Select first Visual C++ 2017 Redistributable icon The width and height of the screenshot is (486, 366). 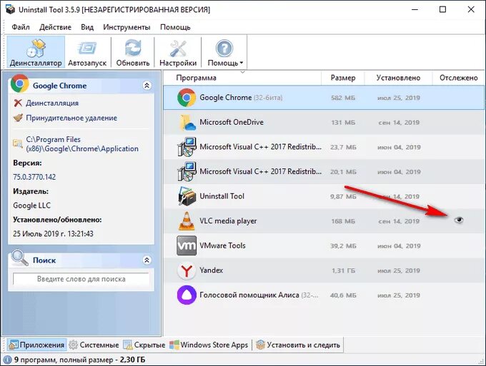pos(187,147)
